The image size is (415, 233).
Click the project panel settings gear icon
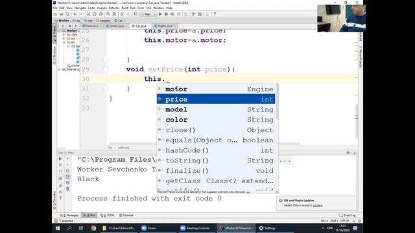(70, 26)
